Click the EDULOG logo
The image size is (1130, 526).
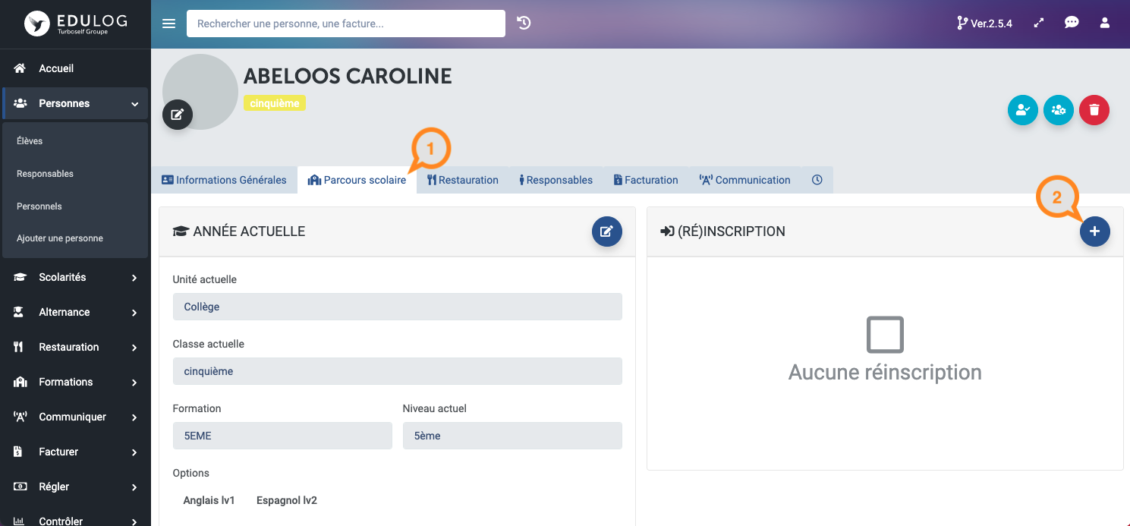tap(75, 24)
